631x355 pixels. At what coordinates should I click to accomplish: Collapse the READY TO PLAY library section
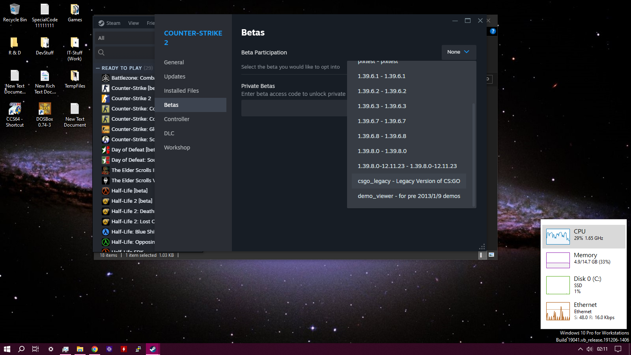point(98,68)
